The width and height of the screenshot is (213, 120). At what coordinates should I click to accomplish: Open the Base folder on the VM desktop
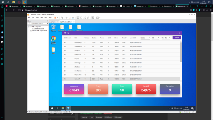click(x=53, y=51)
